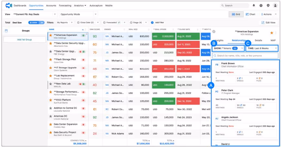
Task: Click JG owner avatar for Storage Performance row
Action: pos(107,93)
